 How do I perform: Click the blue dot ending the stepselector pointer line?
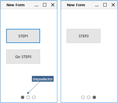click(28, 93)
